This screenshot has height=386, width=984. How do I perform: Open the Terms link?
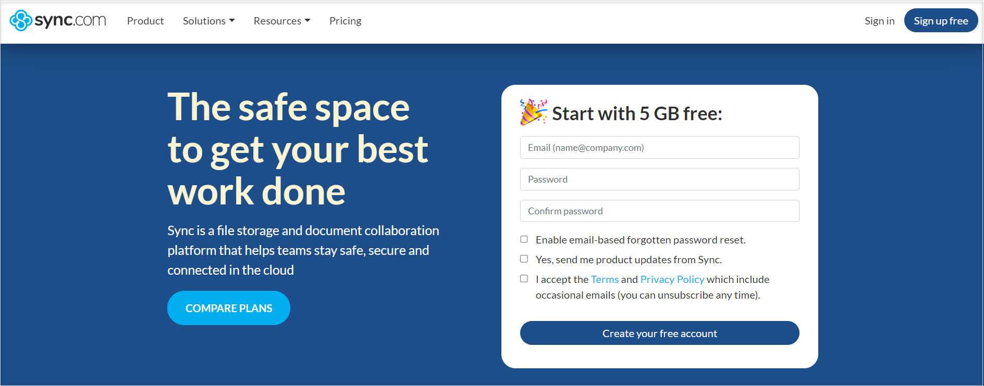605,279
